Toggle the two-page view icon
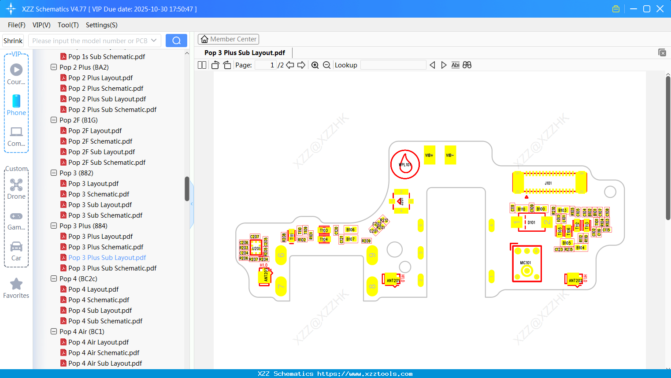 coord(202,65)
